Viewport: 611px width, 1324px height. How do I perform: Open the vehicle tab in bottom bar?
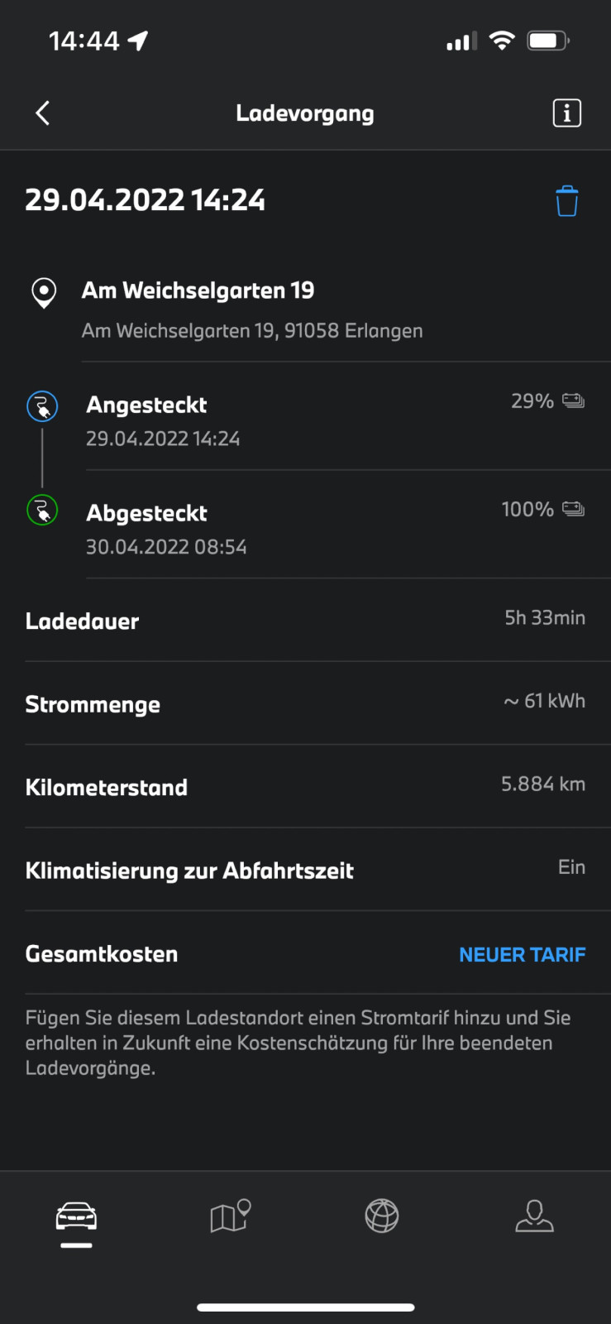pyautogui.click(x=76, y=1217)
